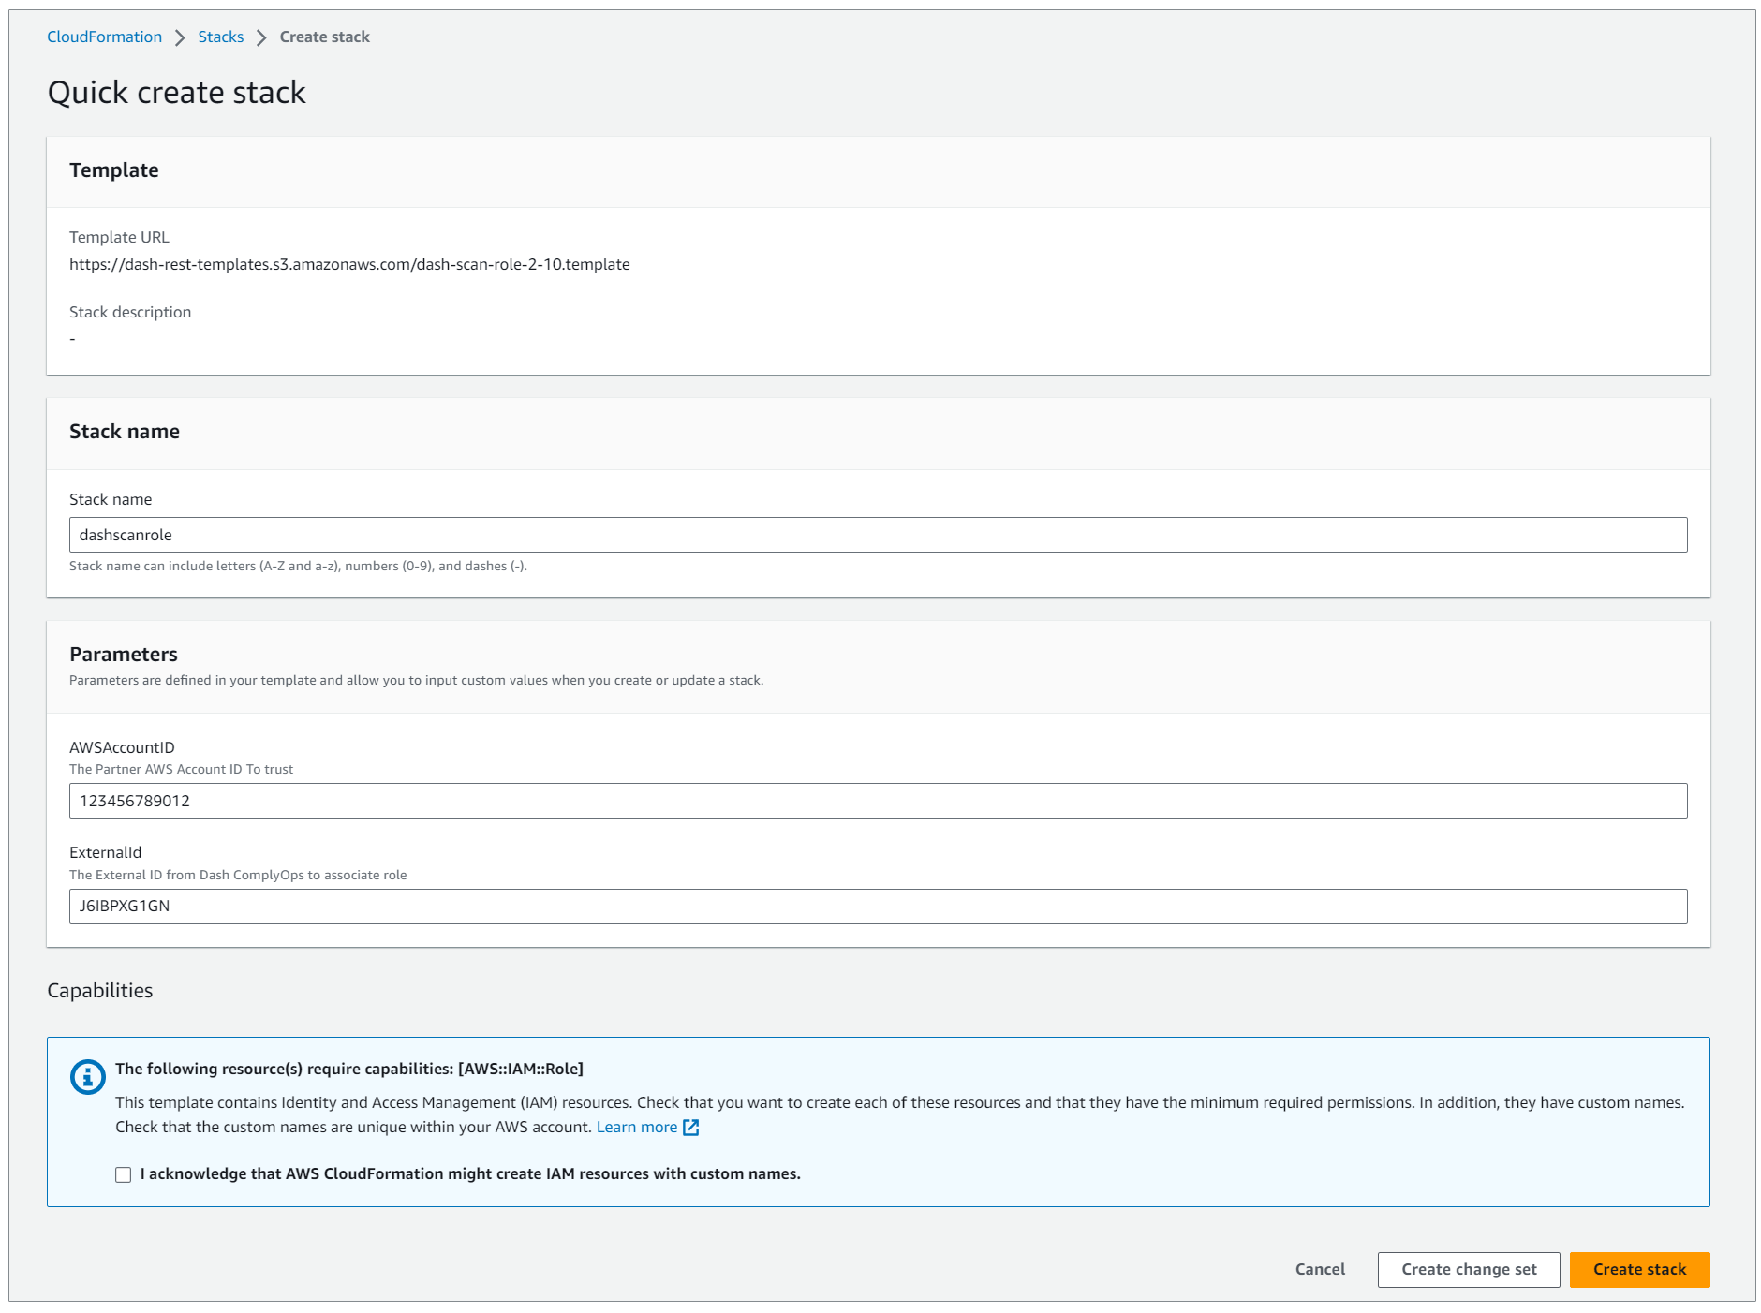Click the CloudFormation breadcrumb link
Image resolution: width=1761 pixels, height=1313 pixels.
[x=104, y=37]
